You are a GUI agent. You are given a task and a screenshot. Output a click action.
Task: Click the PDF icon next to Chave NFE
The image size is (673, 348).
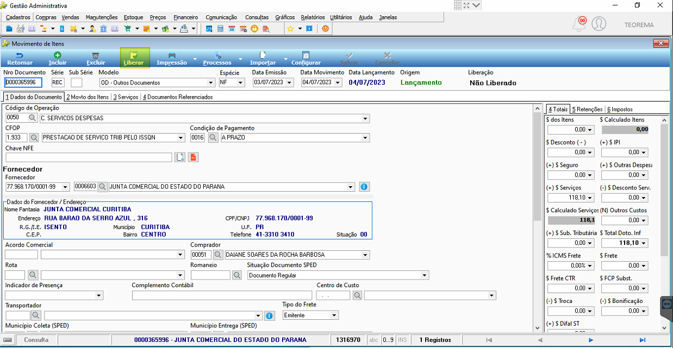tap(194, 157)
